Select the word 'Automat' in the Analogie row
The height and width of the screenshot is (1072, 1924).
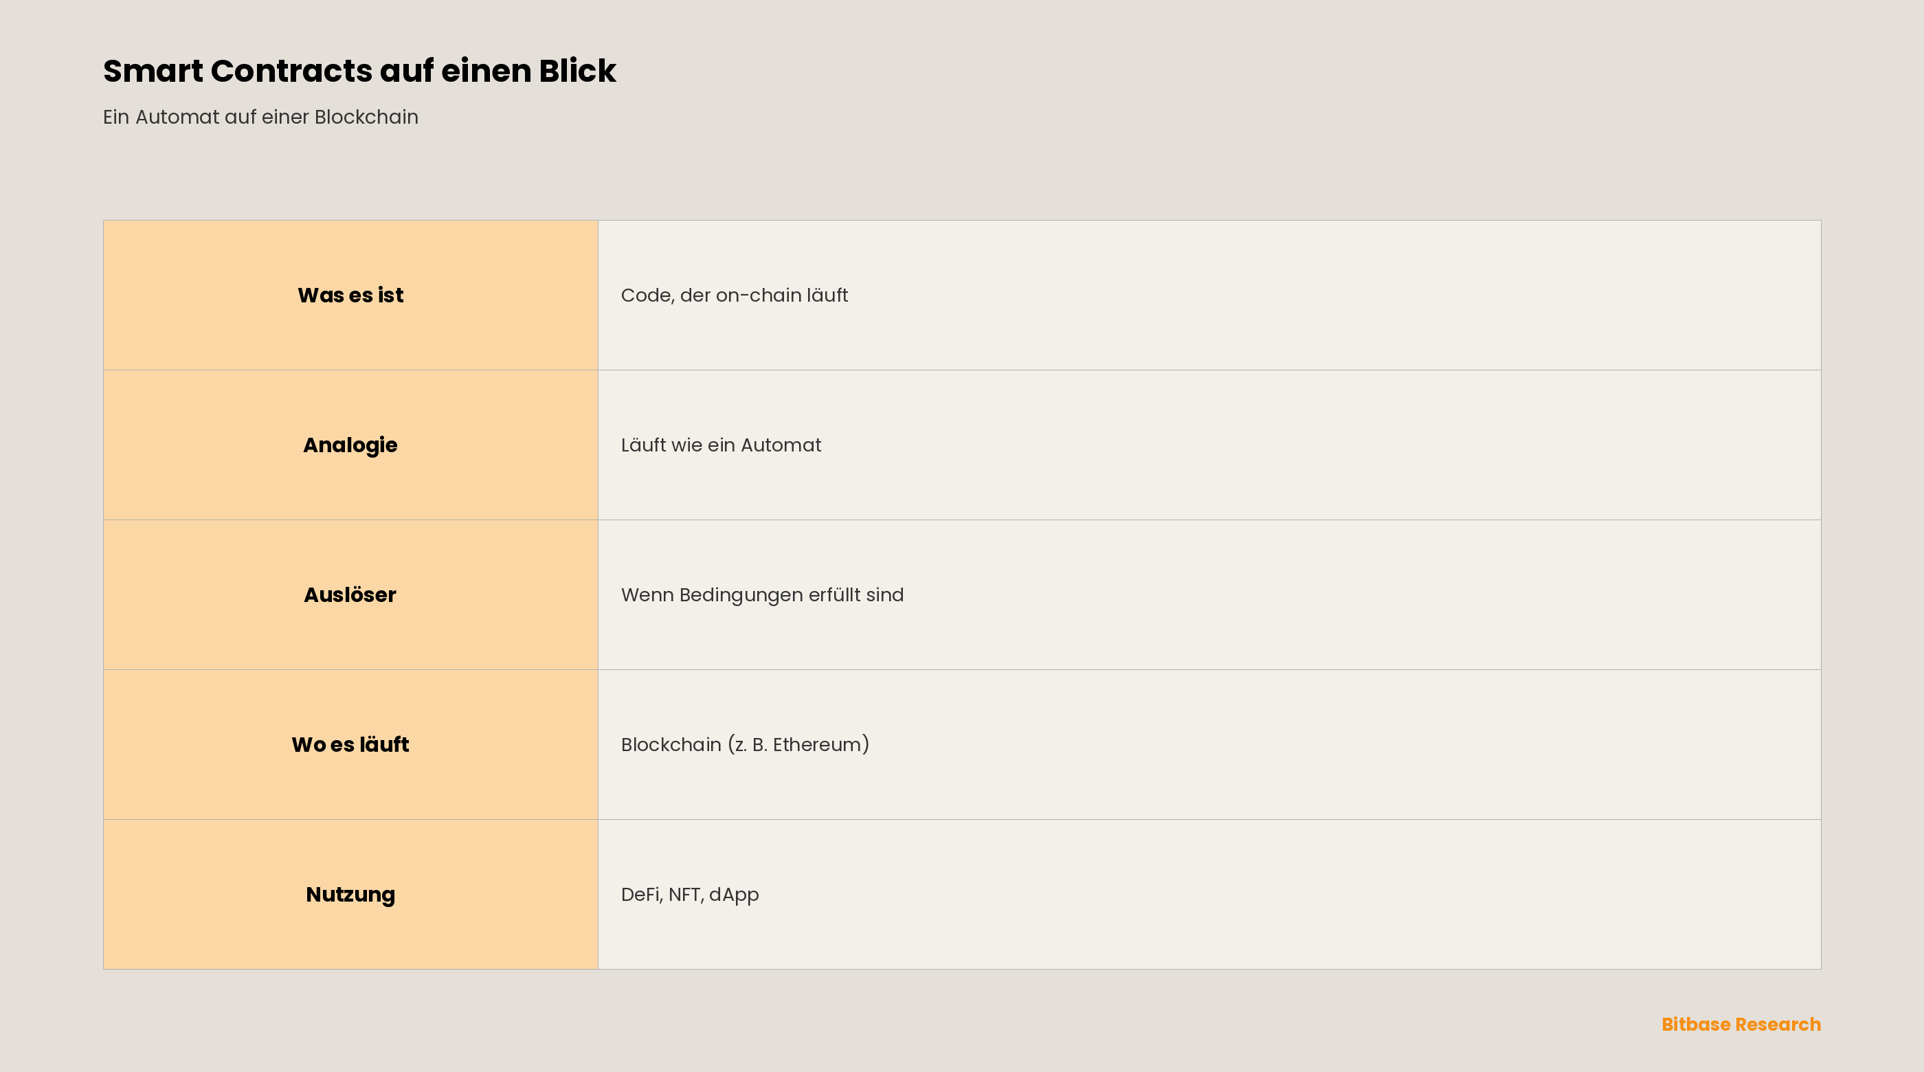pos(781,445)
